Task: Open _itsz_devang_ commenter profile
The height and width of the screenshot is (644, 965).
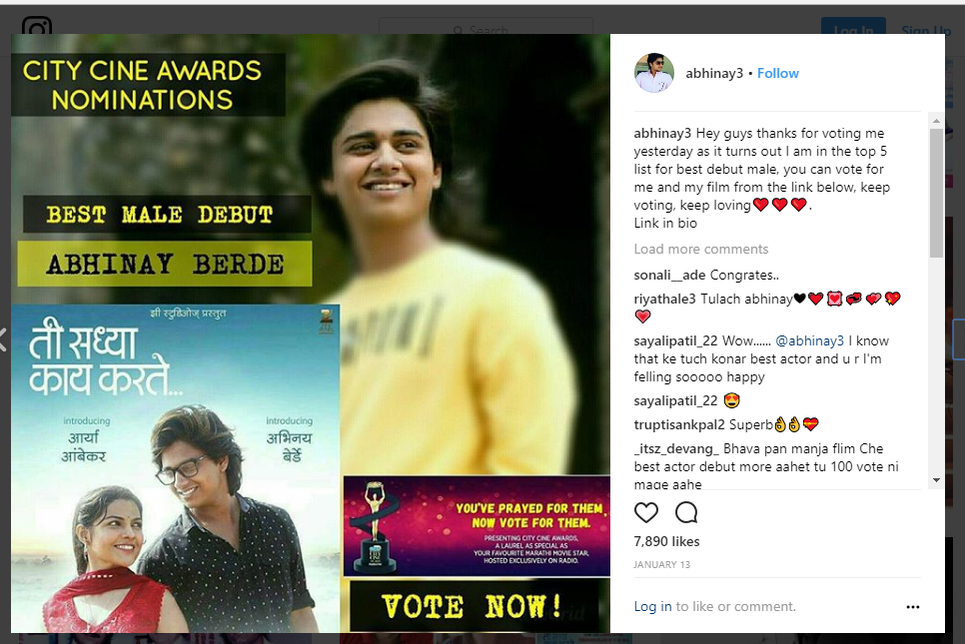Action: pos(676,449)
